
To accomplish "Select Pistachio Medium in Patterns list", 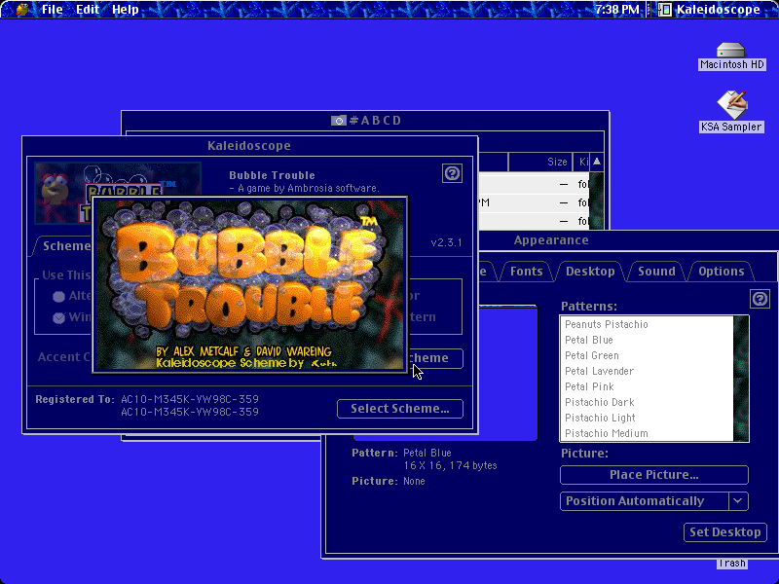I will [647, 433].
